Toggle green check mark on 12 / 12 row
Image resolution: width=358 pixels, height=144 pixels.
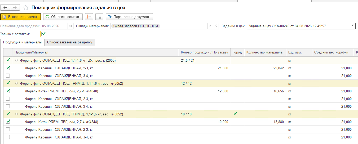click(8, 83)
